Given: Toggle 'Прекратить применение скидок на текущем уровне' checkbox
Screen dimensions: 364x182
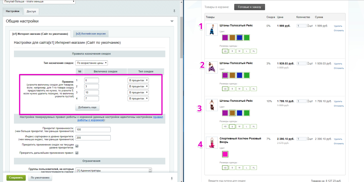Looking at the screenshot, I should (77, 146).
